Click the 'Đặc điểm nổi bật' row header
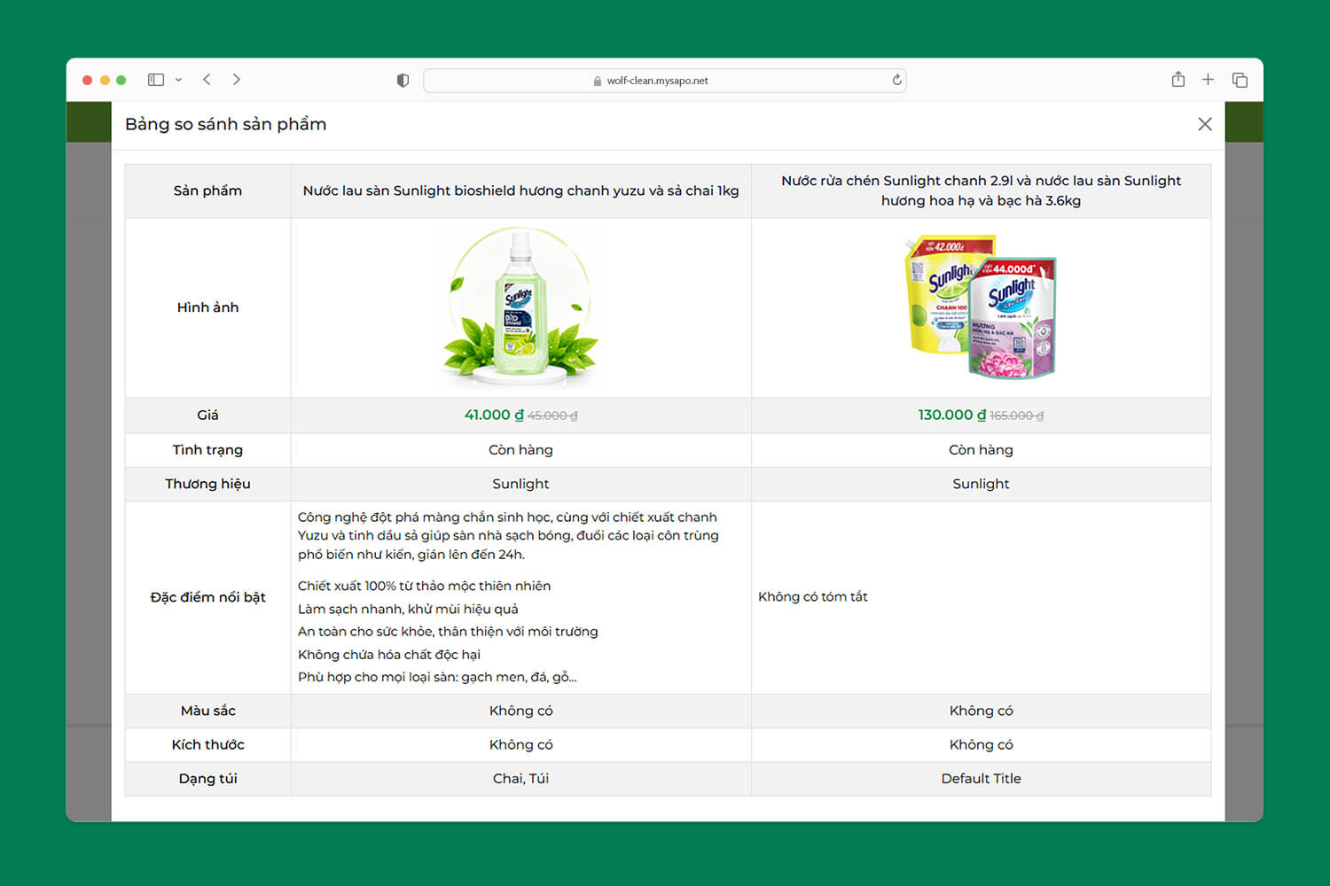The image size is (1330, 886). [207, 597]
